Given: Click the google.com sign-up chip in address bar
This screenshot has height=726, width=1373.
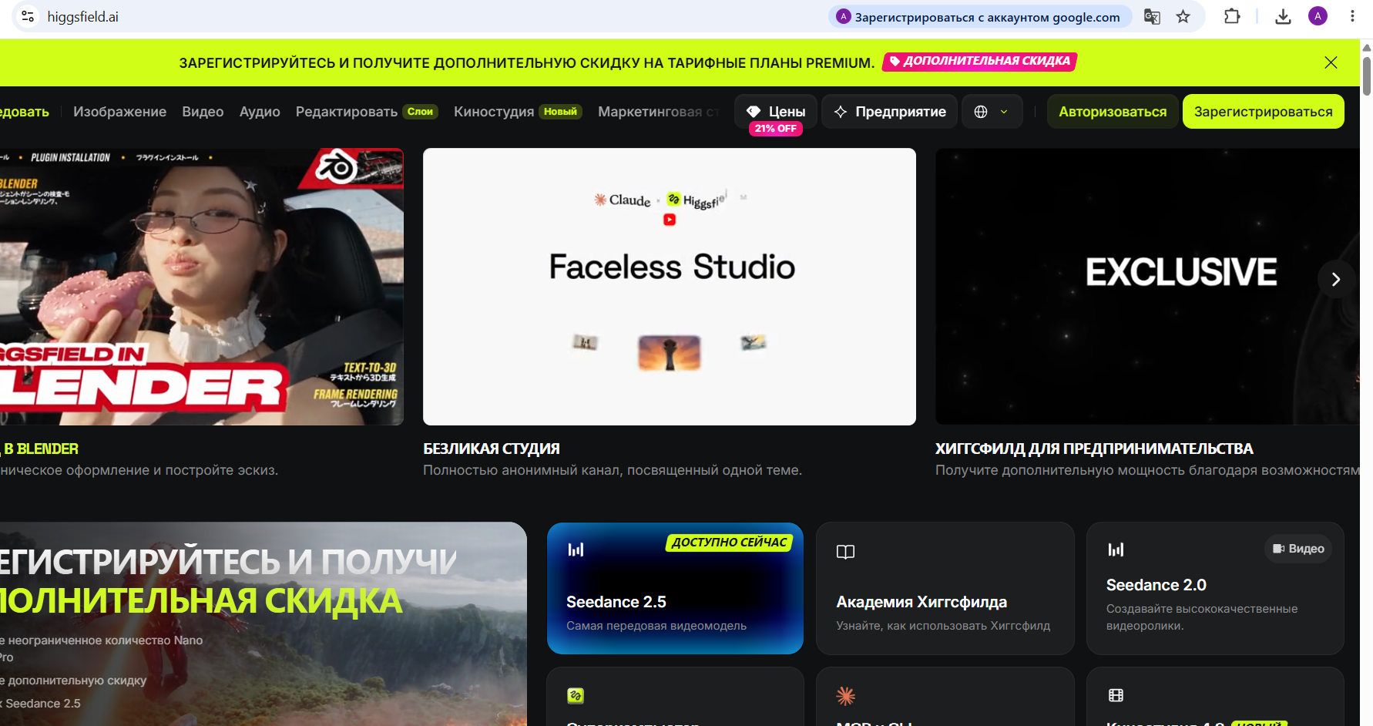Looking at the screenshot, I should [x=980, y=17].
